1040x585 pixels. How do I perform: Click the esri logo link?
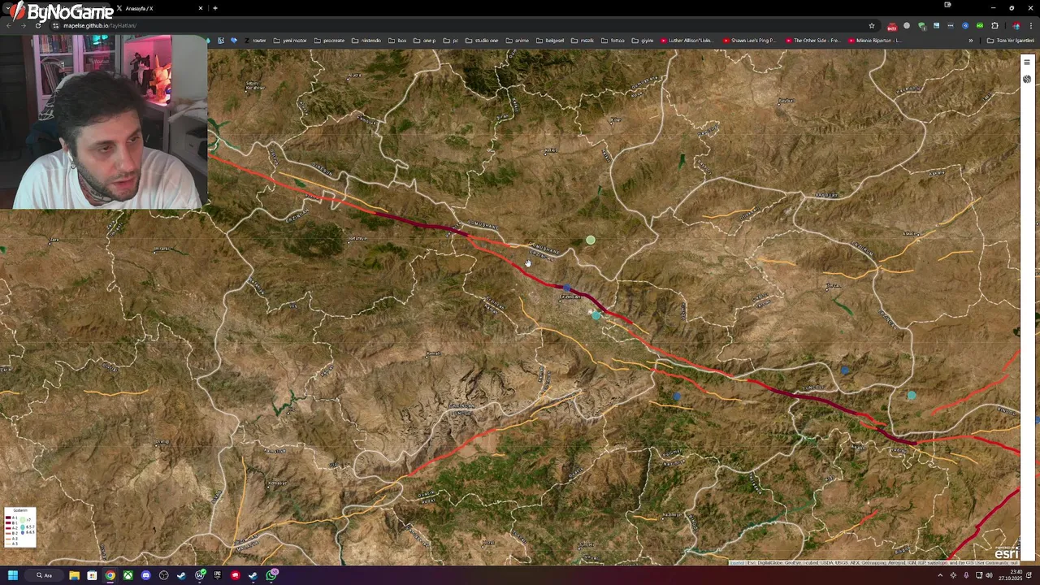1007,552
